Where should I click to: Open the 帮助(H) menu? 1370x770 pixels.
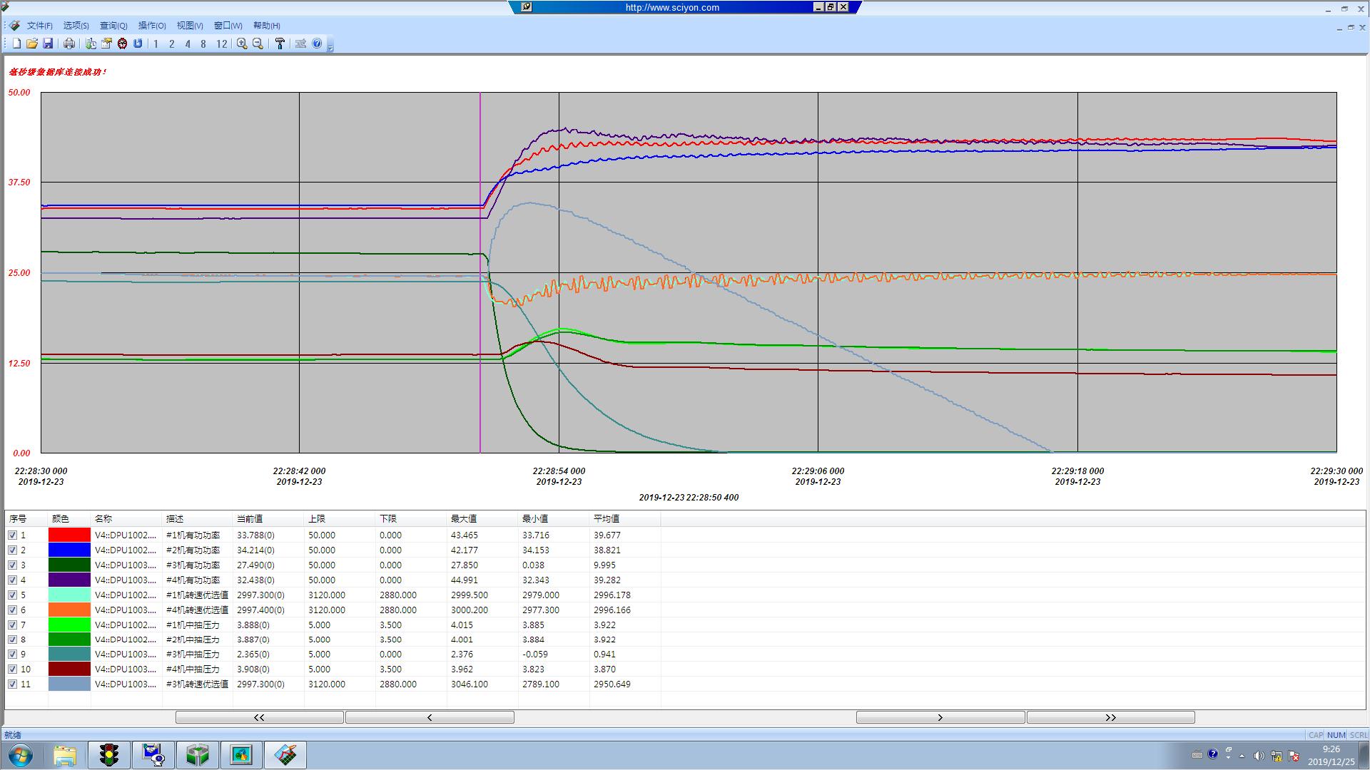point(267,26)
